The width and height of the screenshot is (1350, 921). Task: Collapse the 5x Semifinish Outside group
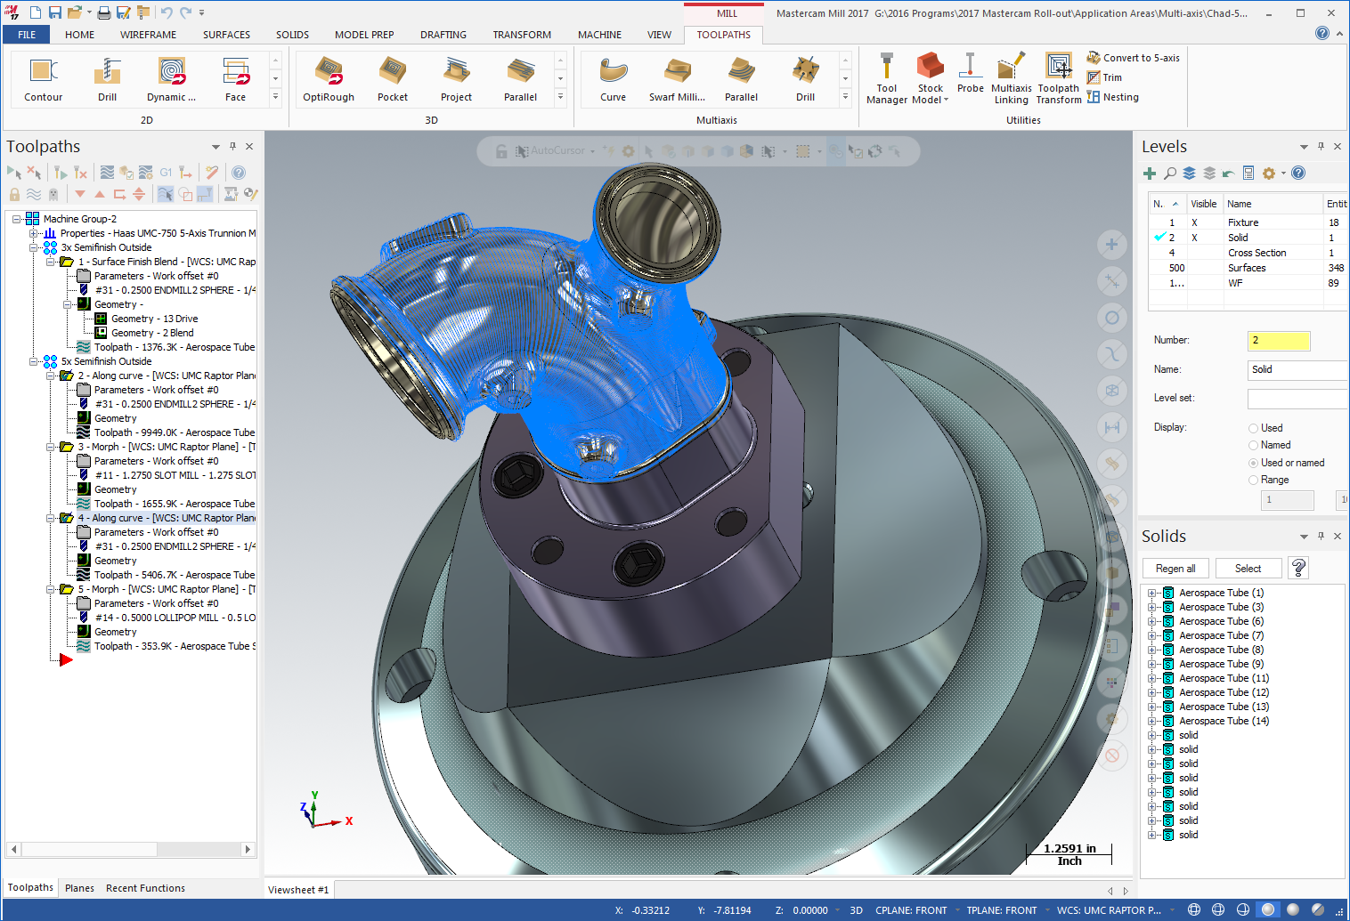tap(34, 361)
